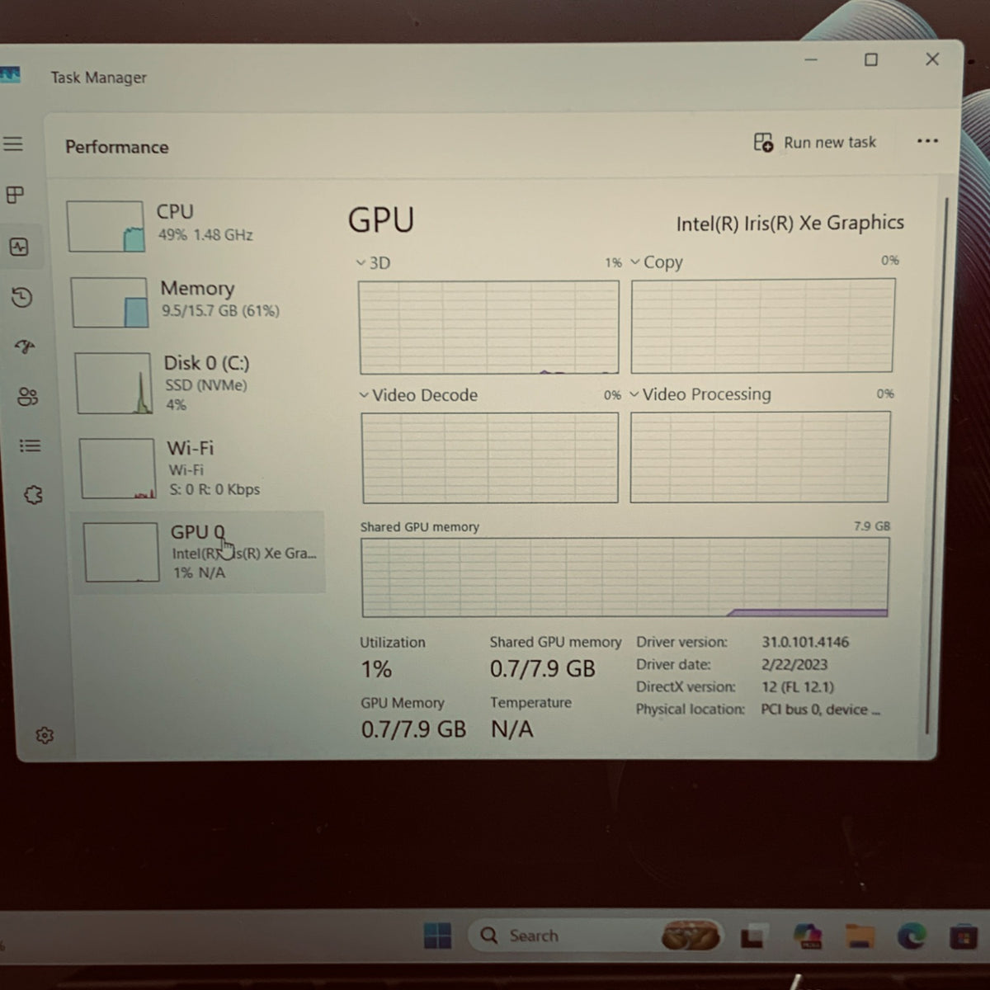990x990 pixels.
Task: Minimize the Task Manager window
Action: 811,60
